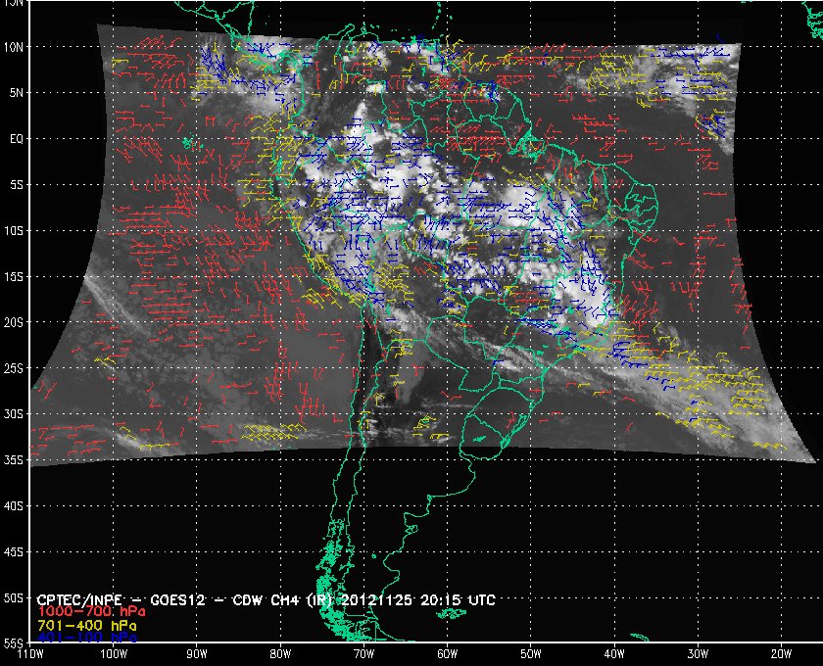Select the 35S latitude axis label
Image resolution: width=823 pixels, height=666 pixels.
coord(16,460)
